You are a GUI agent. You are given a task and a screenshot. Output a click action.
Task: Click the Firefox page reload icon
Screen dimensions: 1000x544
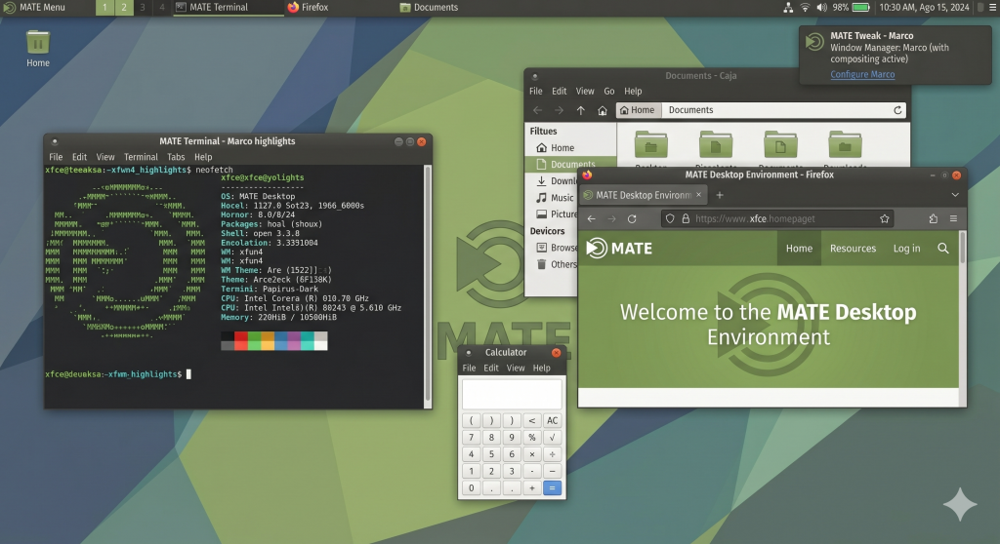(632, 219)
